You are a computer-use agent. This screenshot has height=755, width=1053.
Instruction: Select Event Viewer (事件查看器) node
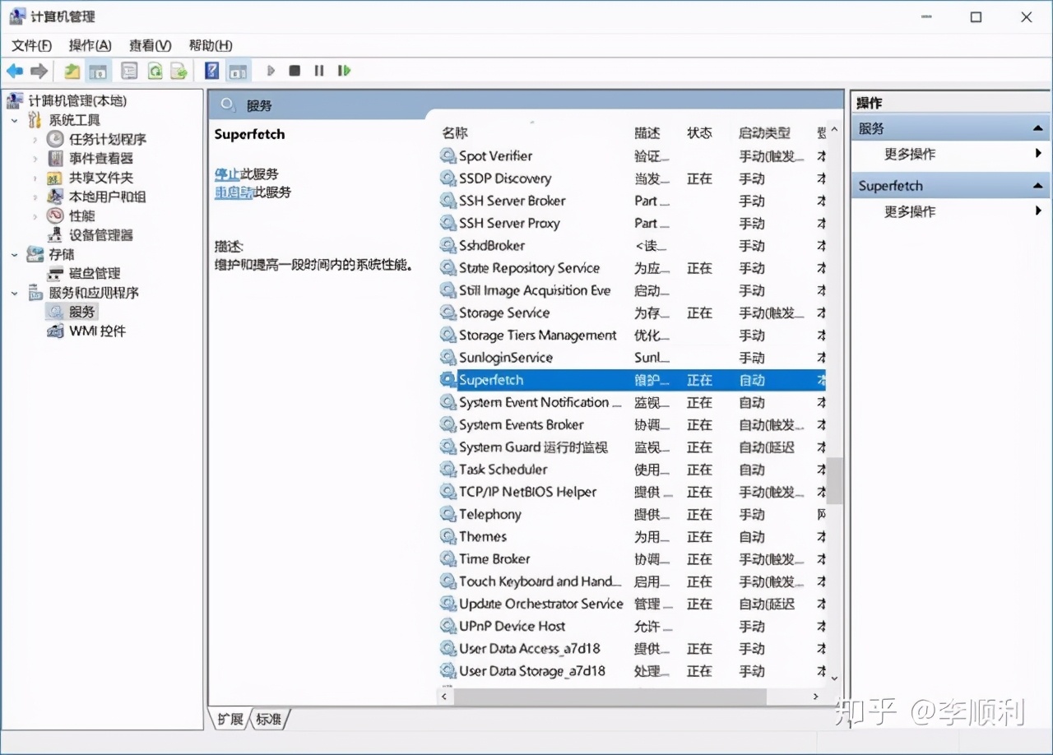pos(100,158)
